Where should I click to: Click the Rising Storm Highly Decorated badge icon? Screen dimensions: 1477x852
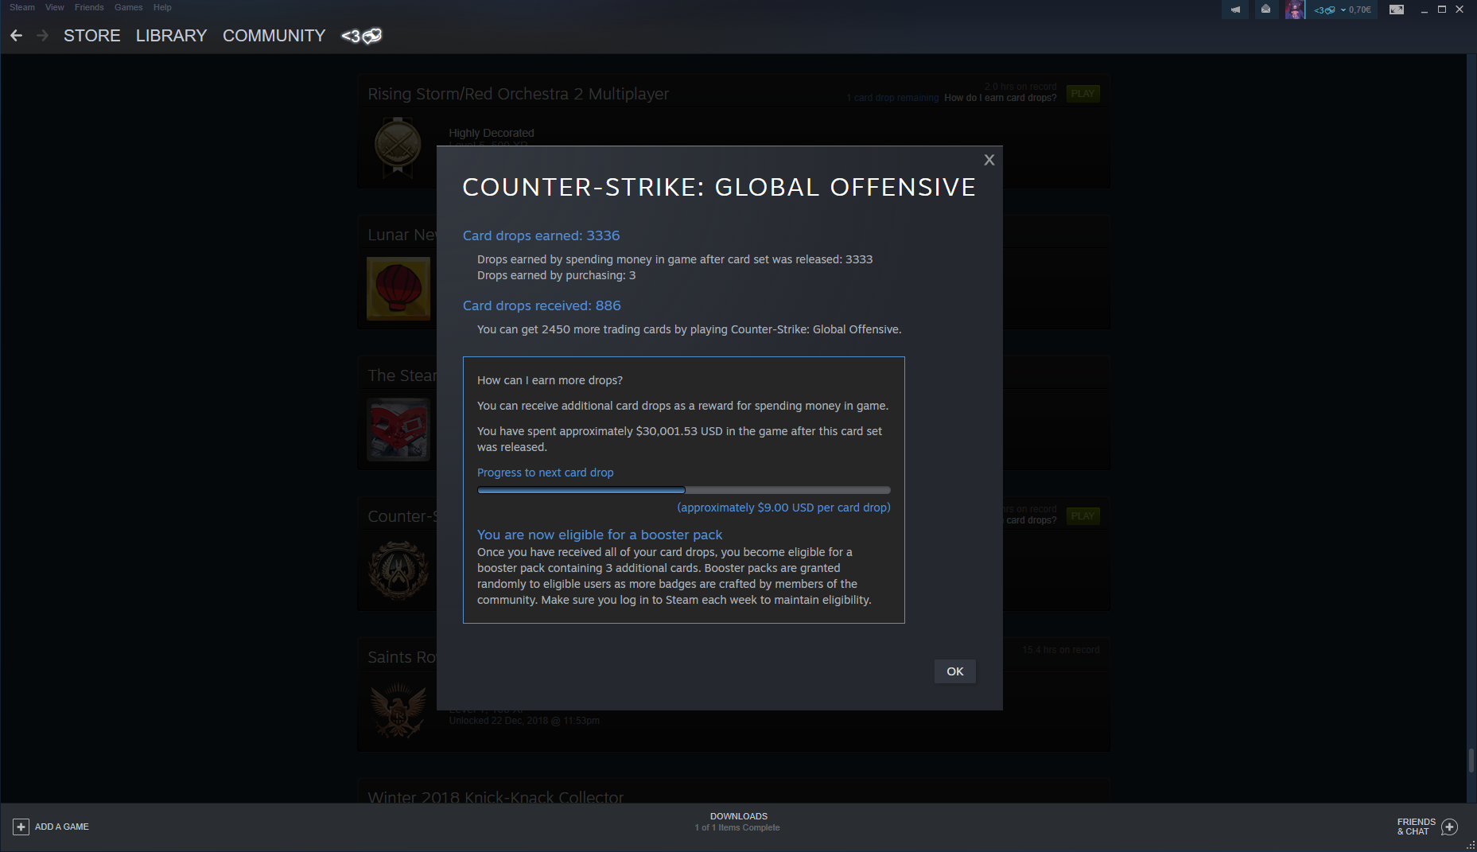pyautogui.click(x=398, y=147)
